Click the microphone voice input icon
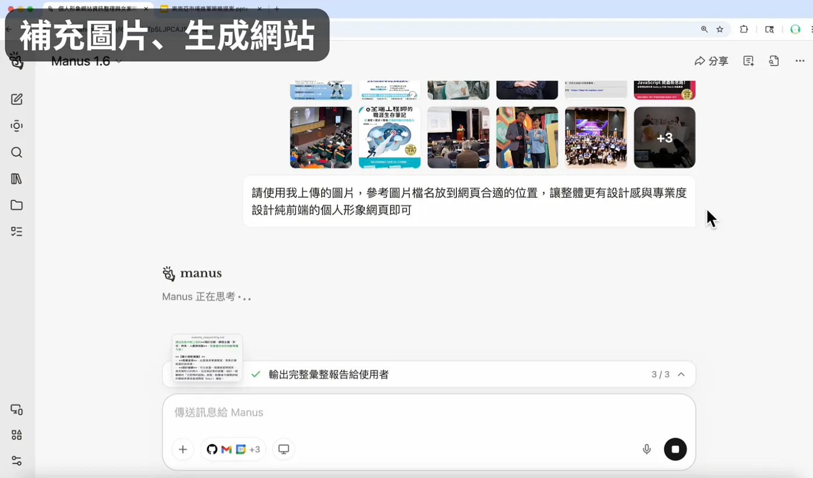Viewport: 813px width, 478px height. click(x=647, y=450)
